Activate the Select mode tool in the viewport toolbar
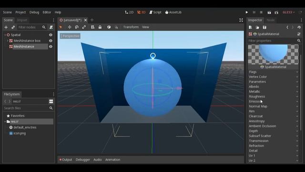Image resolution: width=305 pixels, height=172 pixels. point(61,27)
